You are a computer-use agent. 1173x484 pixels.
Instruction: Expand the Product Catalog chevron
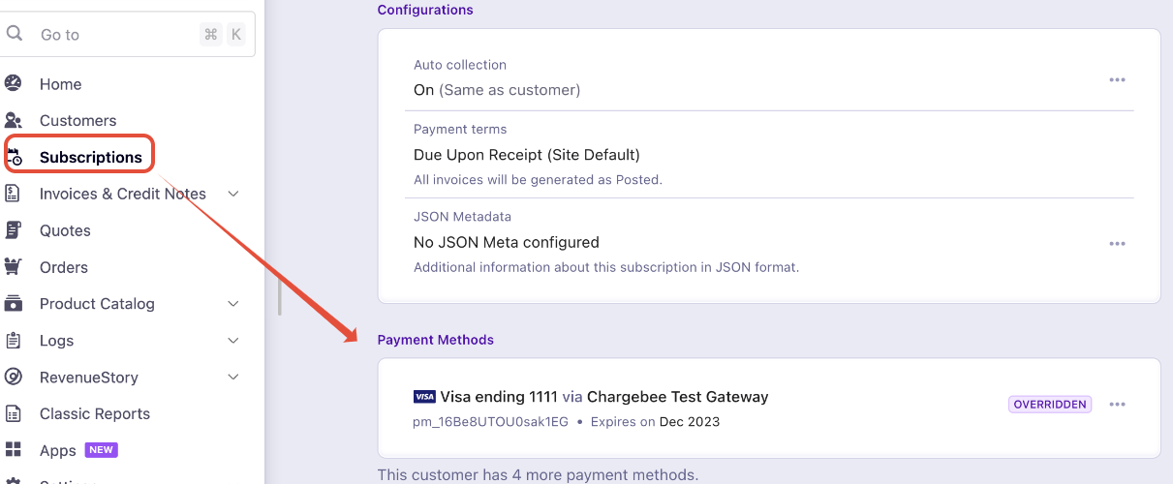point(233,304)
